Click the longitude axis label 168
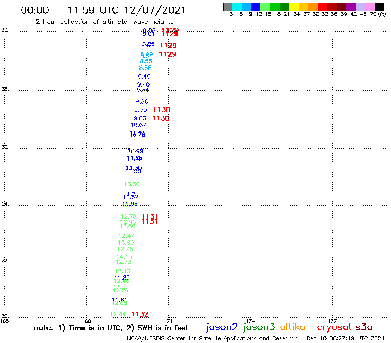This screenshot has height=343, width=391. coord(86,321)
